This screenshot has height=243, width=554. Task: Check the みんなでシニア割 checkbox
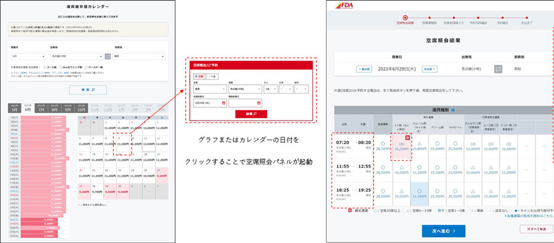tap(61, 67)
